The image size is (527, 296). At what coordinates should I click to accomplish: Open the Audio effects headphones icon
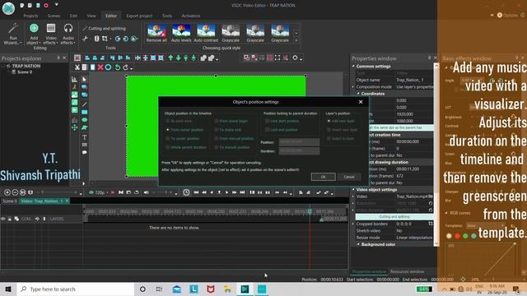68,28
